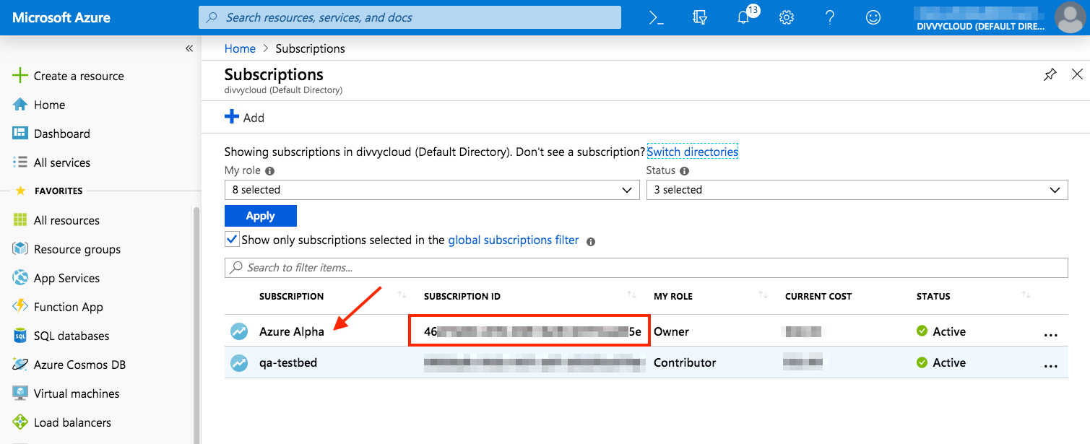1090x444 pixels.
Task: Click the All services list icon
Action: click(20, 162)
